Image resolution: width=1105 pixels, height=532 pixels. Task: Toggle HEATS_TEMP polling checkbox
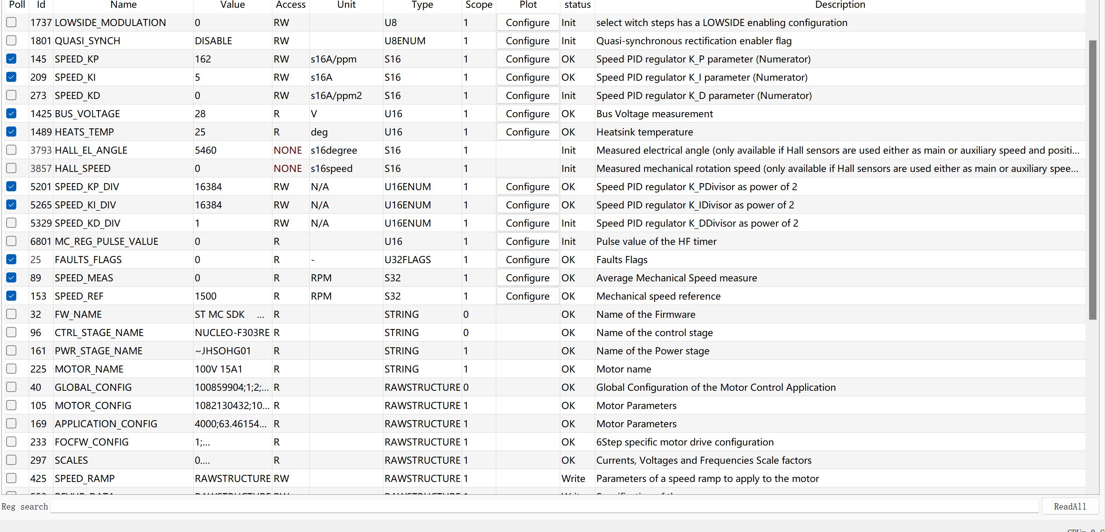click(12, 132)
